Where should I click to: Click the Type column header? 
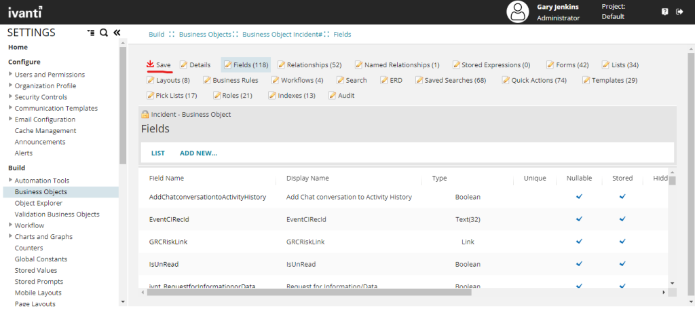point(440,179)
